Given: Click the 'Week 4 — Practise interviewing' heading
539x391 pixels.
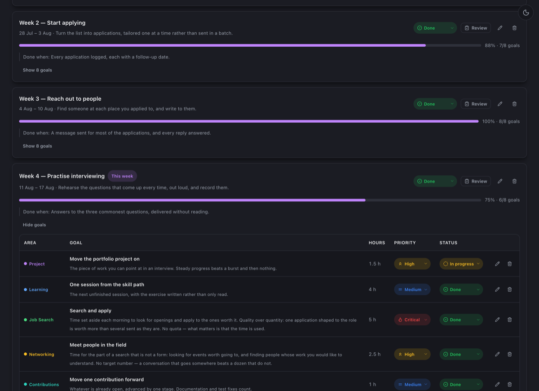Looking at the screenshot, I should [62, 176].
